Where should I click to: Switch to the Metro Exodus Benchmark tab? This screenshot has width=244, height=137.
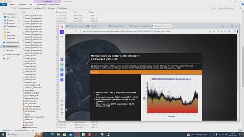pyautogui.click(x=161, y=26)
